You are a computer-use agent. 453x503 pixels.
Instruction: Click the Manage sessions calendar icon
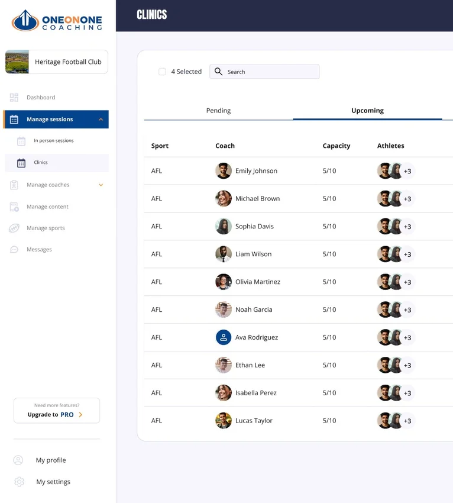tap(14, 120)
